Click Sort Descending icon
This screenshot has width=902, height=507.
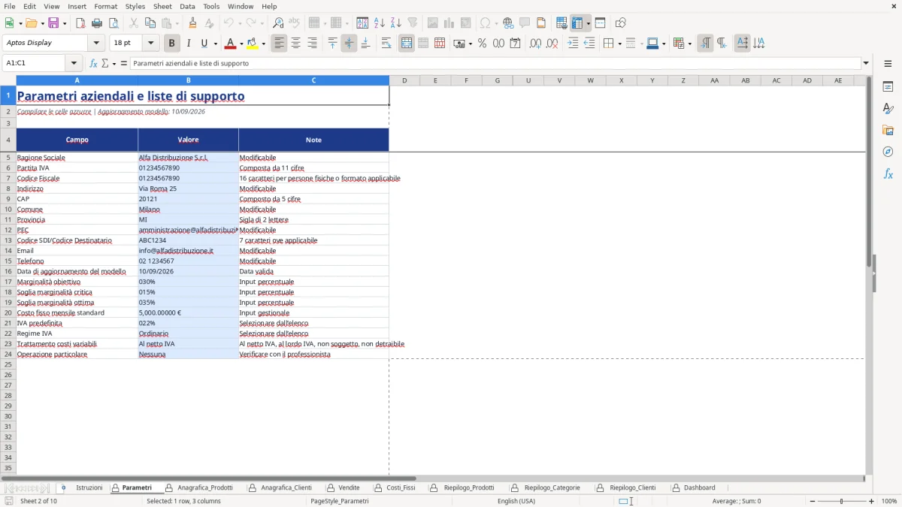click(396, 23)
